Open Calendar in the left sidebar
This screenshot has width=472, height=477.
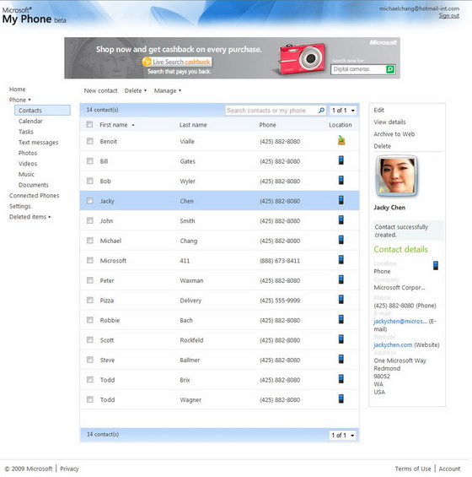click(30, 121)
